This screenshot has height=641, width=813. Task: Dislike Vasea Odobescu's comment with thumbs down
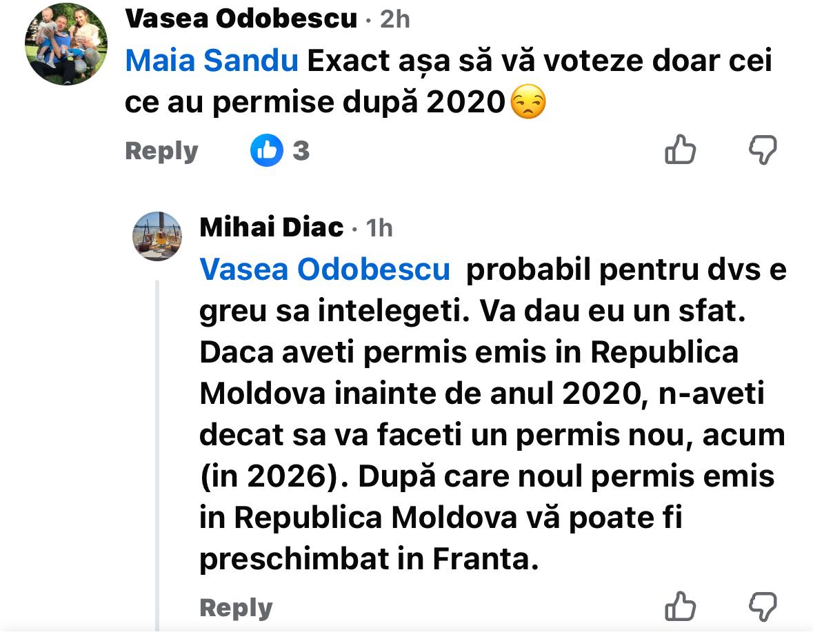tap(763, 150)
